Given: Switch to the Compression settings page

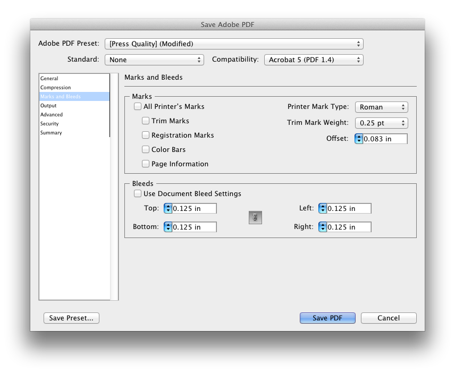Looking at the screenshot, I should pos(54,87).
